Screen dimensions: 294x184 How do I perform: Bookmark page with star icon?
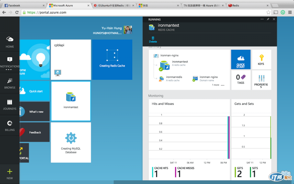click(x=268, y=13)
